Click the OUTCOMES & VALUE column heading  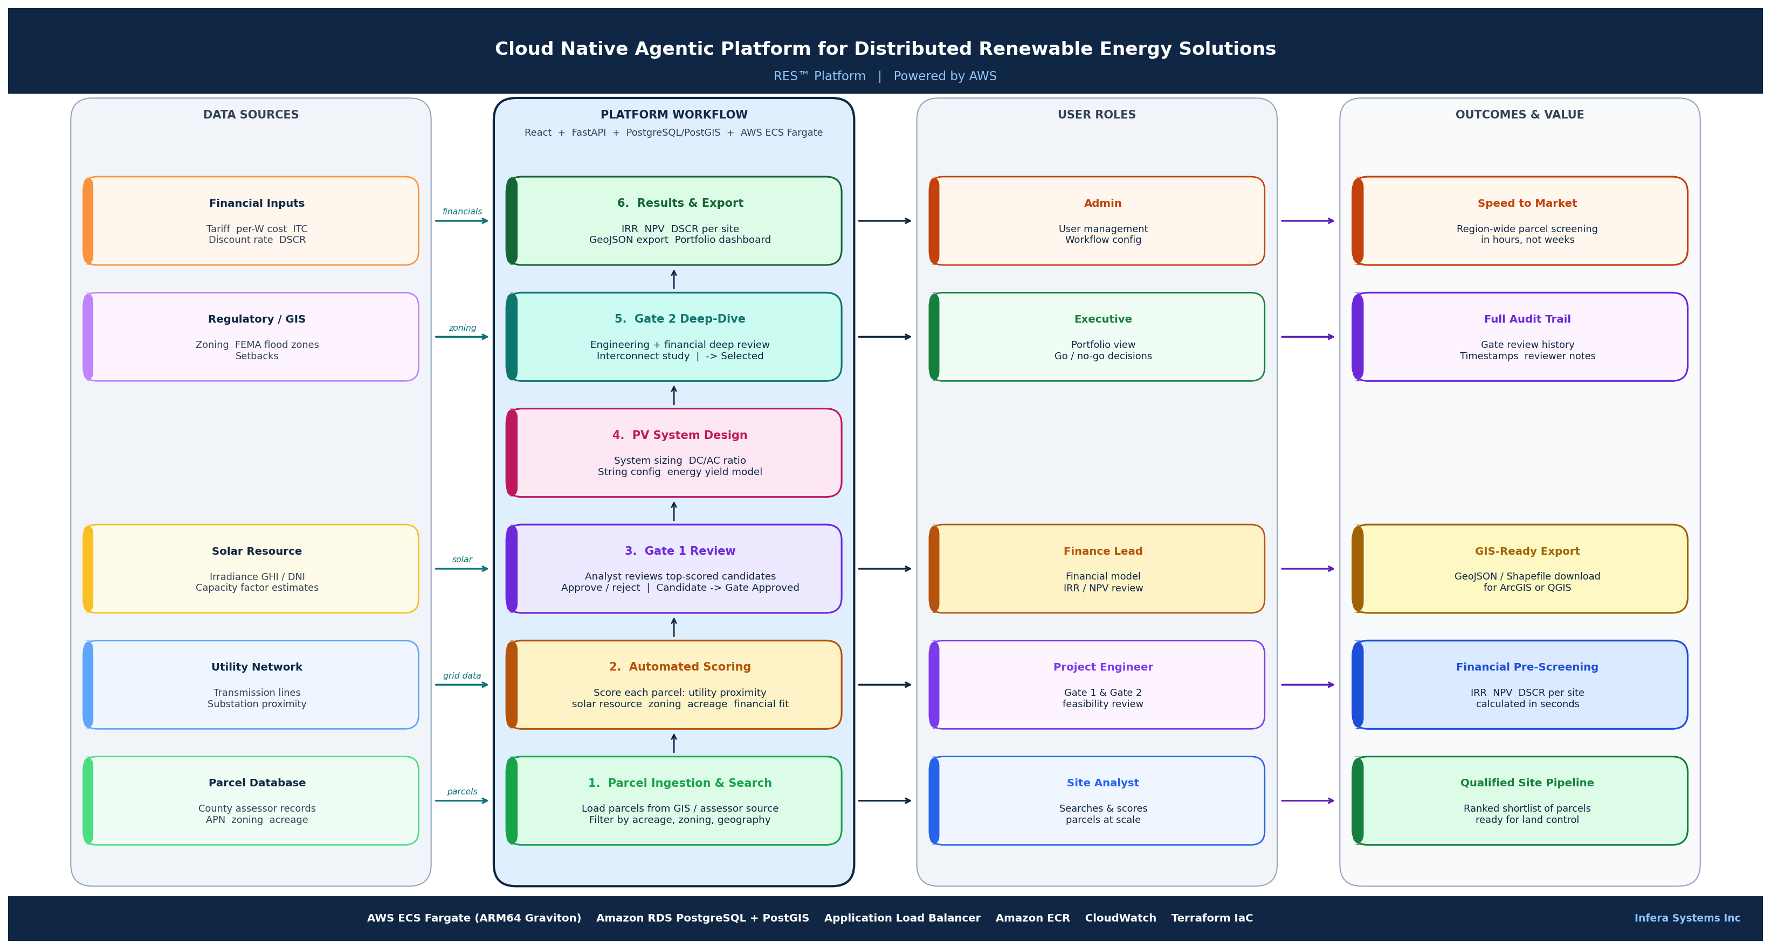(1519, 115)
